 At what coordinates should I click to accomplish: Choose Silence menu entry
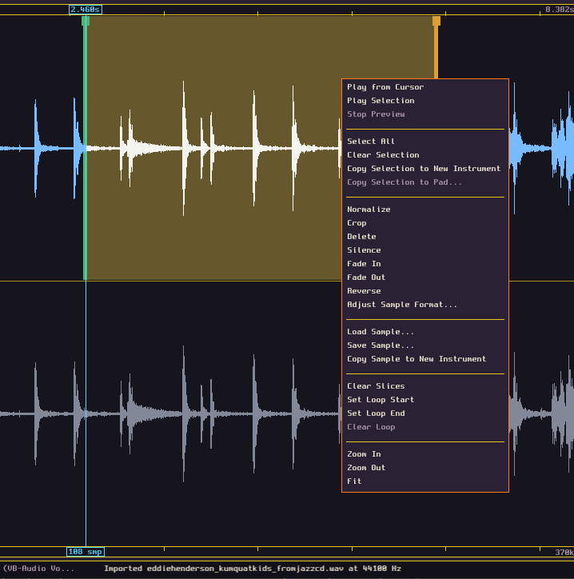tap(425, 250)
